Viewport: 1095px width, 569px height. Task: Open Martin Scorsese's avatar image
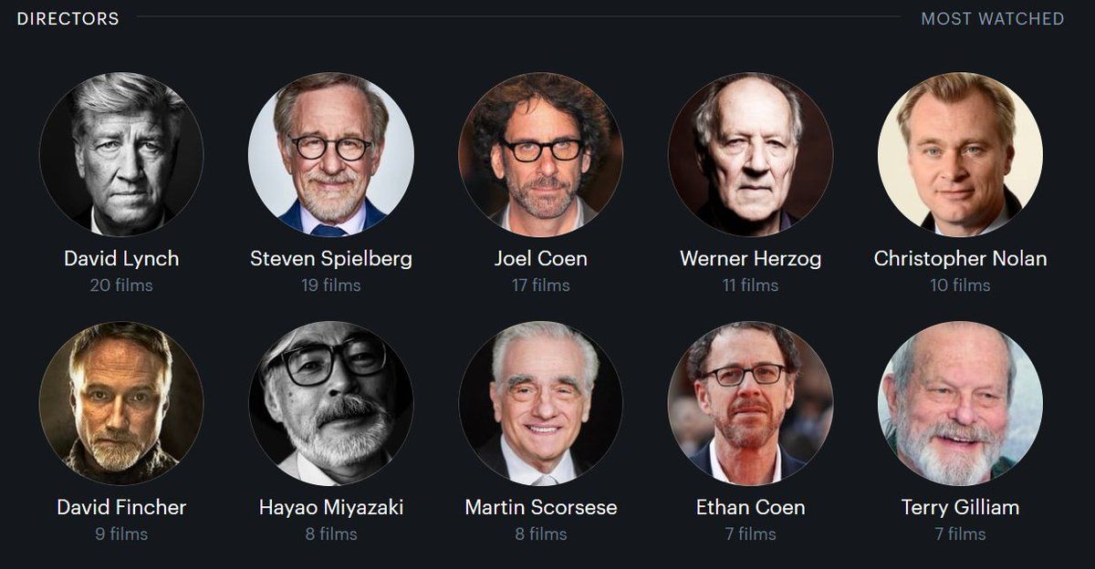[x=541, y=403]
